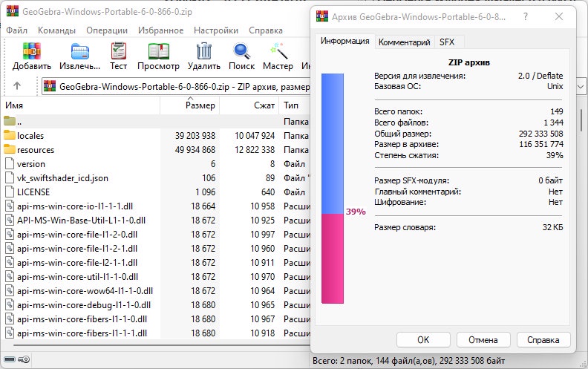Go up one folder with the arrow icon

click(17, 86)
